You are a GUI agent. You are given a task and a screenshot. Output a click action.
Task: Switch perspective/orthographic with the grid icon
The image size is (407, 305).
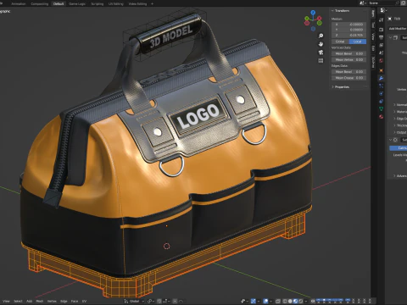[x=321, y=60]
